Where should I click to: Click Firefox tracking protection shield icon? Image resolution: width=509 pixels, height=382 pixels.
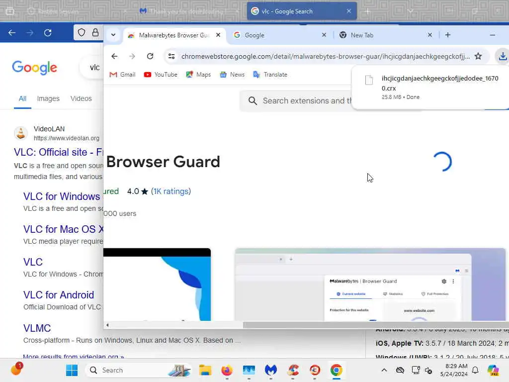point(82,32)
